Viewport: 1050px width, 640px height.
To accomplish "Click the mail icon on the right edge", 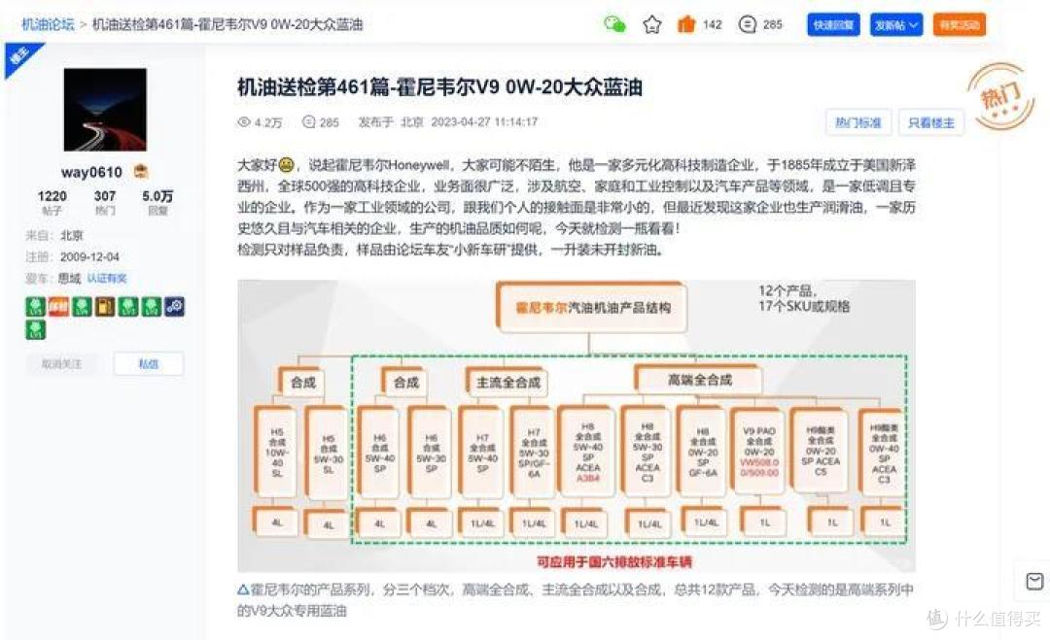I will 1034,581.
